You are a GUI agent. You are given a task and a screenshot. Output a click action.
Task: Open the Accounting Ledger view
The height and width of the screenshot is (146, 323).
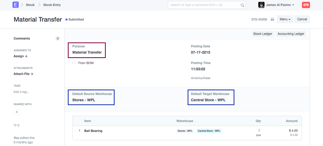pos(291,34)
